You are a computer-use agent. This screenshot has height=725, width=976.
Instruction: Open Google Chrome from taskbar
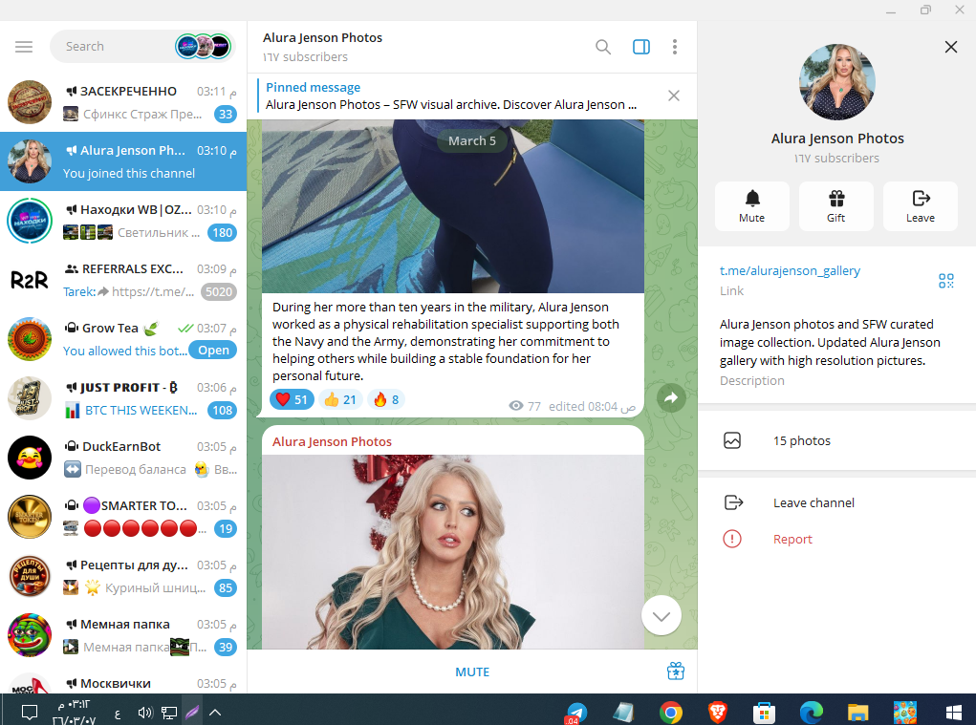coord(670,712)
